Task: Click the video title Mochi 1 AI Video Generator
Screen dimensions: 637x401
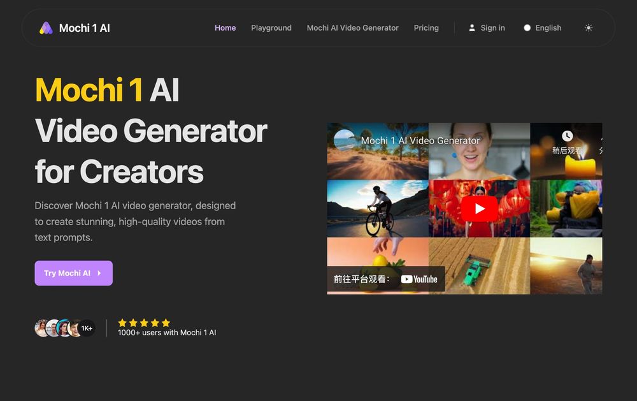Action: tap(420, 141)
